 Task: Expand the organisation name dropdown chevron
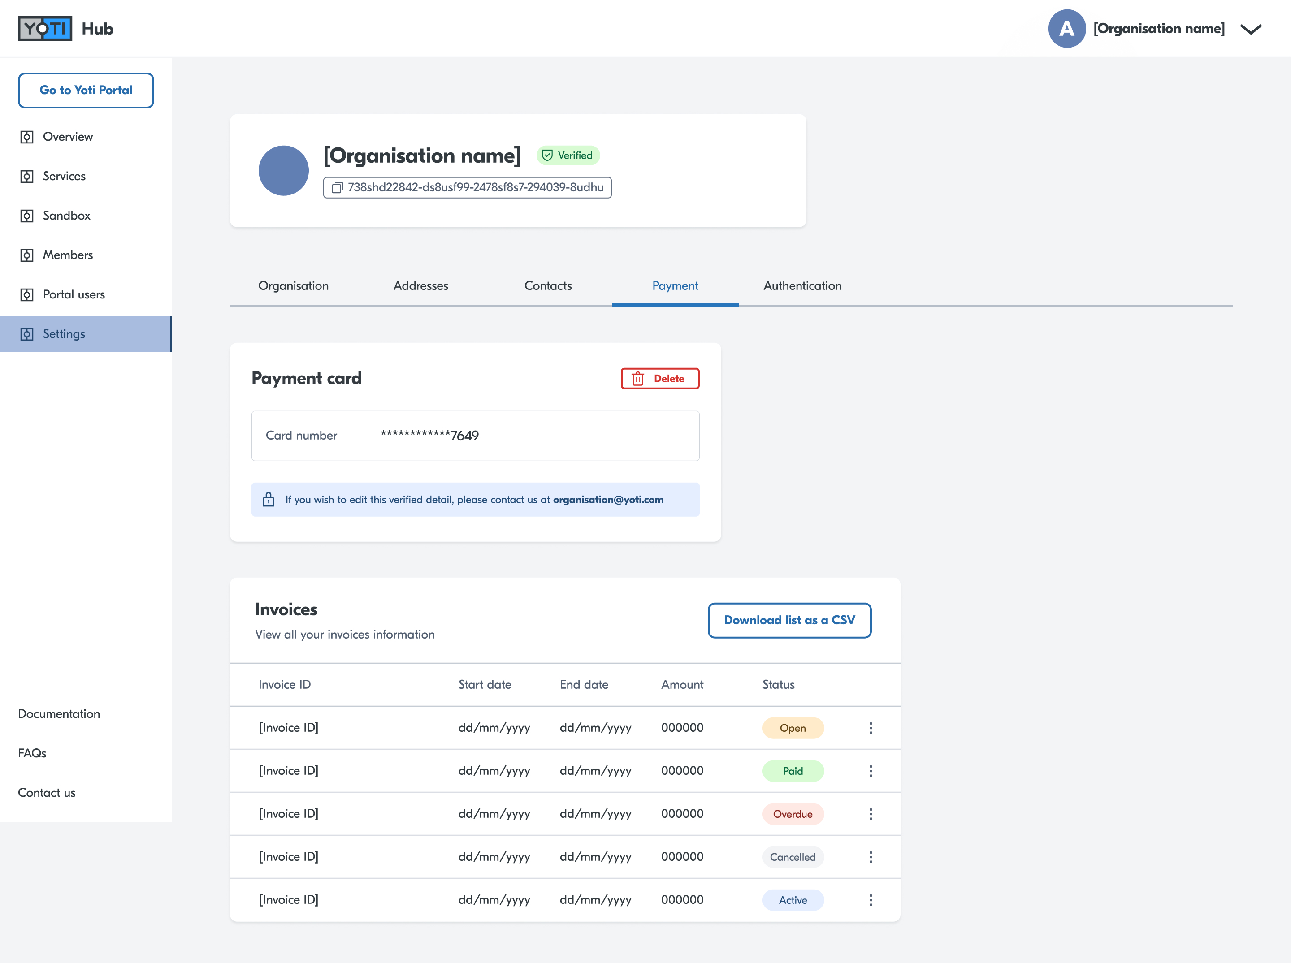coord(1250,29)
